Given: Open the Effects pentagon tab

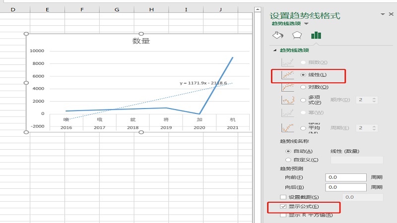Looking at the screenshot, I should (297, 35).
